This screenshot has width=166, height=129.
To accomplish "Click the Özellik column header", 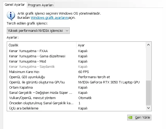I will (x=42, y=45).
